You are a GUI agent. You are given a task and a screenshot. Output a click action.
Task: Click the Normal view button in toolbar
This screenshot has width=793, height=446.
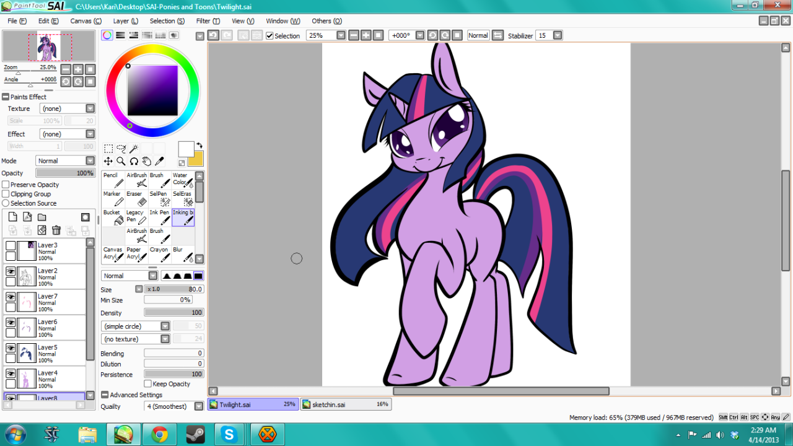coord(478,35)
